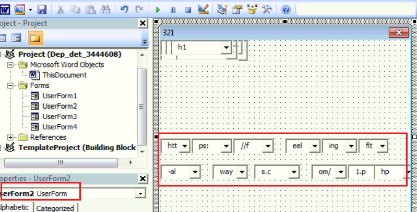Select TemplateProject (Building Blocks) node
Screen dimensions: 417x212
click(77, 148)
